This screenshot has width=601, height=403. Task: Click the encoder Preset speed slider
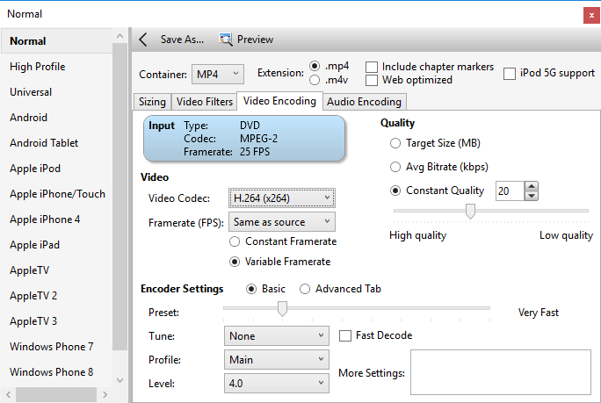(x=282, y=308)
